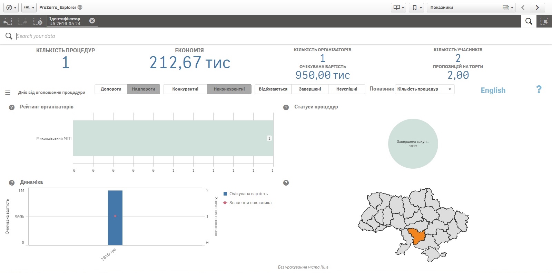The width and height of the screenshot is (552, 273).
Task: Open help for Статуси процедур chart
Action: 286,107
